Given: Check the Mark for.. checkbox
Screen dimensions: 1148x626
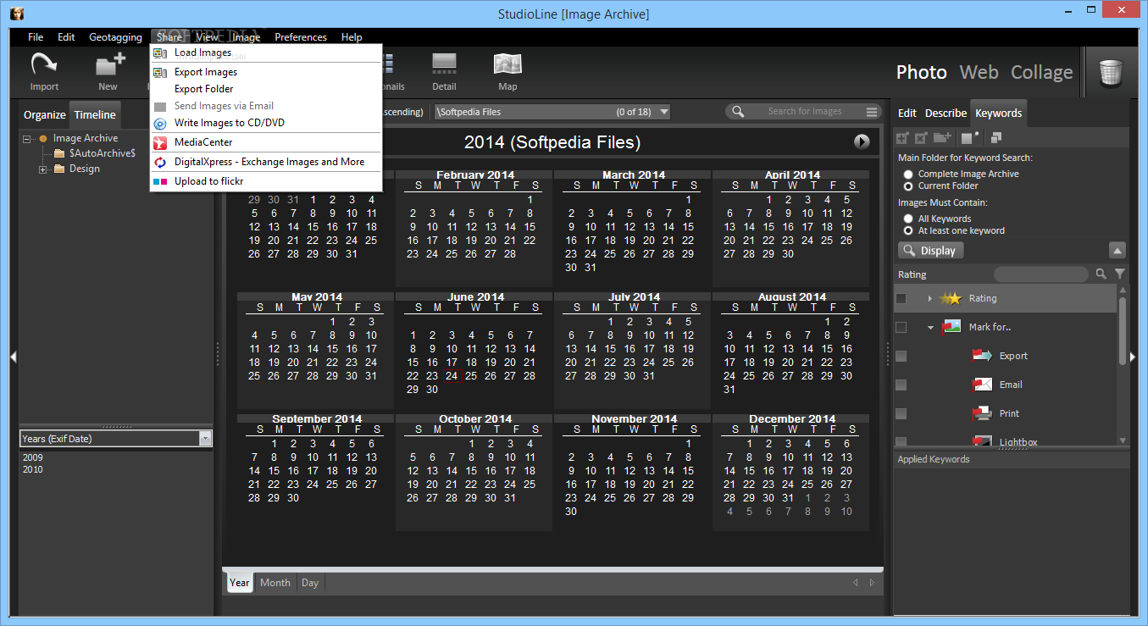Looking at the screenshot, I should point(901,327).
